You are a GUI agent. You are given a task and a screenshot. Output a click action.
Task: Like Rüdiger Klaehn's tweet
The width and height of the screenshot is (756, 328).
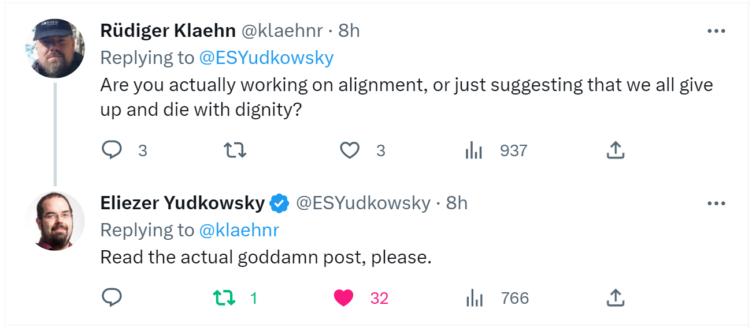[x=349, y=150]
